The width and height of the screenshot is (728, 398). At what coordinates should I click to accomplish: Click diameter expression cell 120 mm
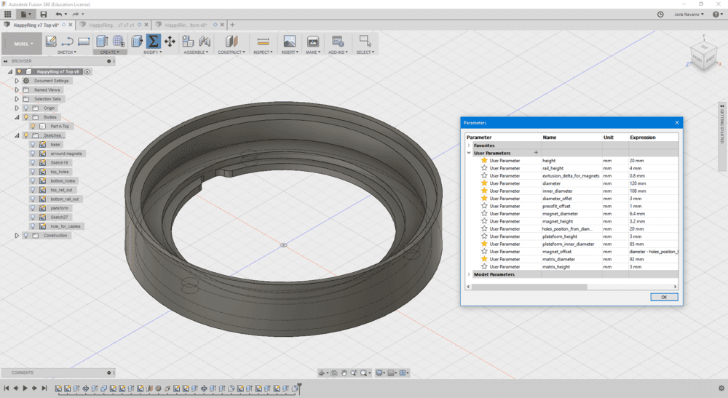[653, 183]
